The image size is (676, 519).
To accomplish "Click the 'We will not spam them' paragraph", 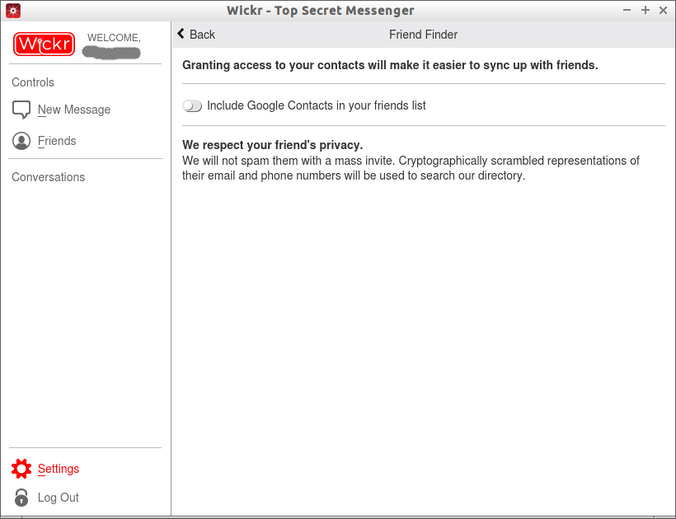I will pyautogui.click(x=411, y=168).
